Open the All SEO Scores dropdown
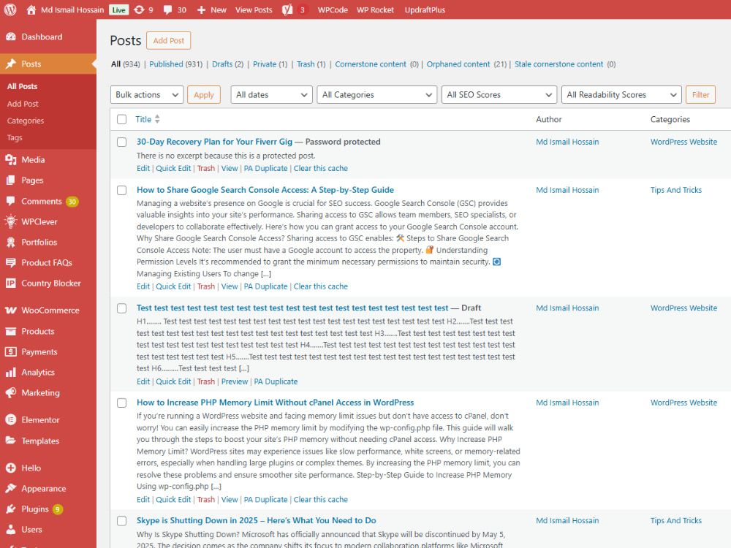 tap(499, 94)
